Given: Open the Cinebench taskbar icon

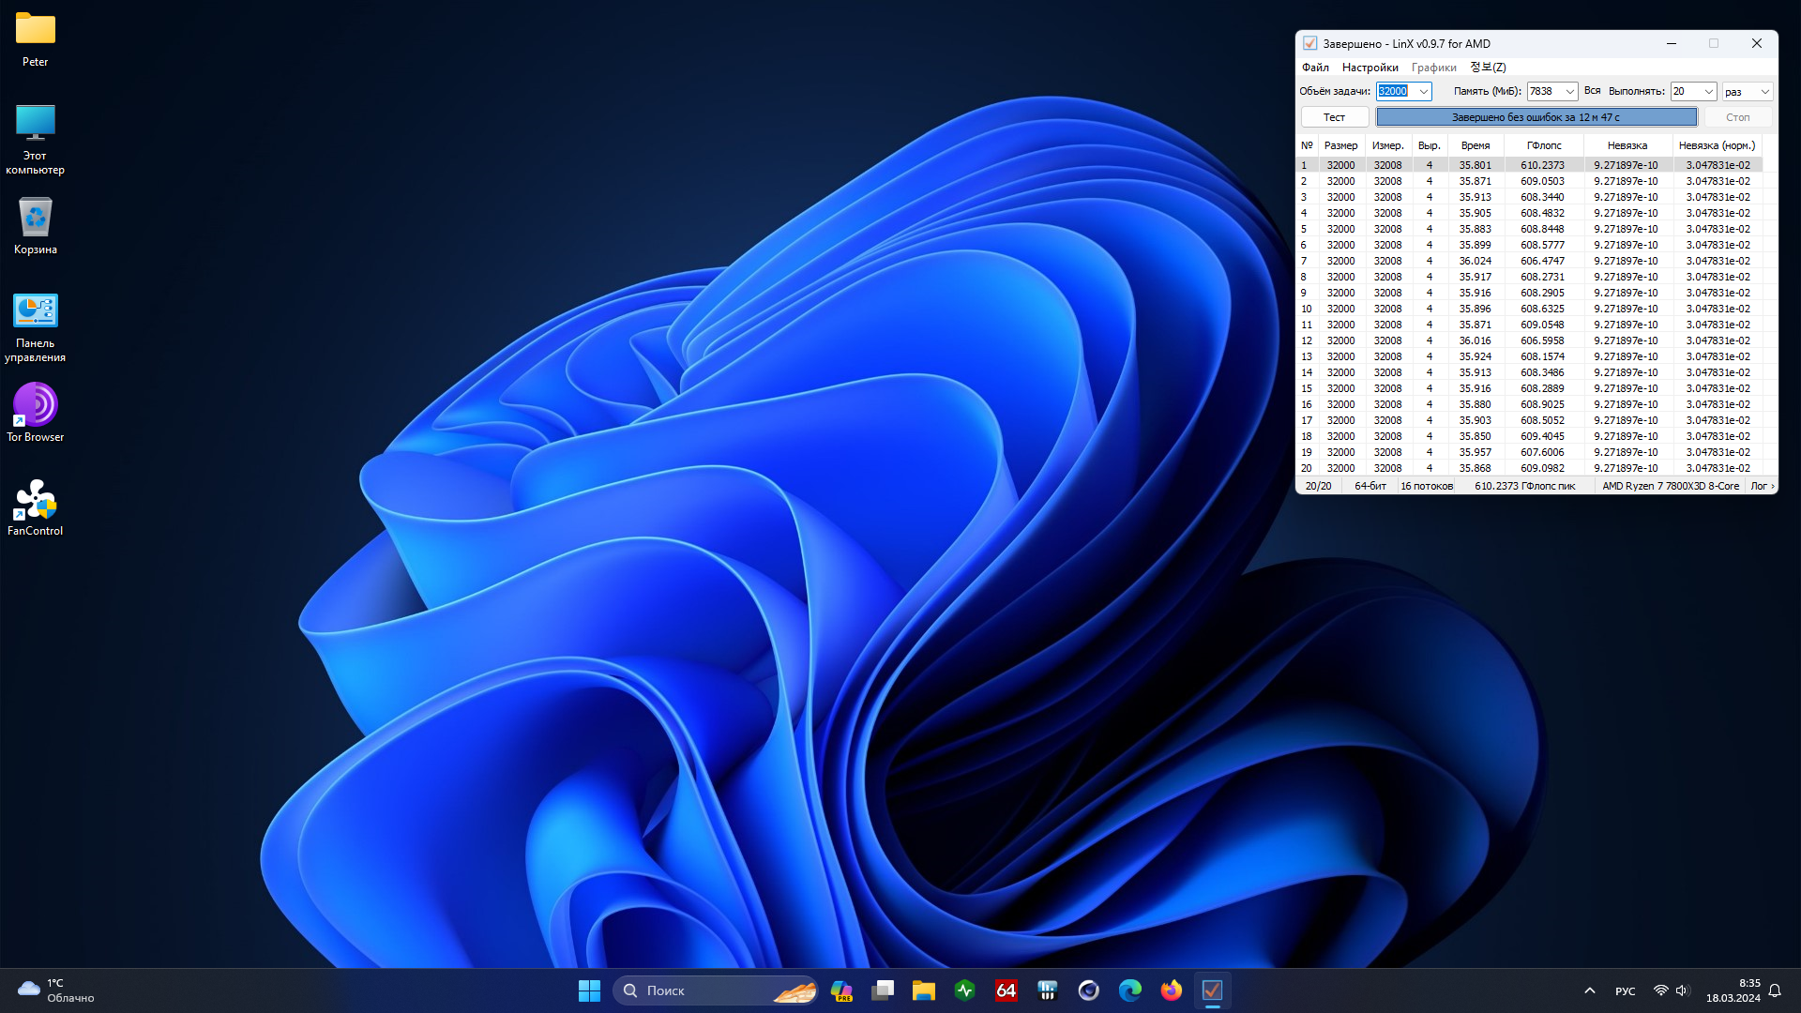Looking at the screenshot, I should (1088, 990).
